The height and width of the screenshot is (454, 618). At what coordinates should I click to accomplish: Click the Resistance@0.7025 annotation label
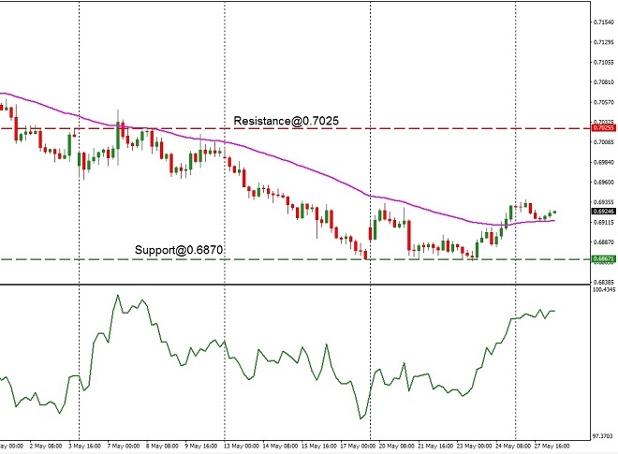point(287,121)
